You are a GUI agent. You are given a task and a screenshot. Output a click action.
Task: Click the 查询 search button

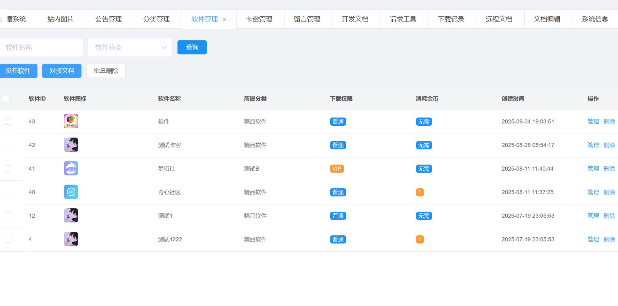tap(192, 47)
